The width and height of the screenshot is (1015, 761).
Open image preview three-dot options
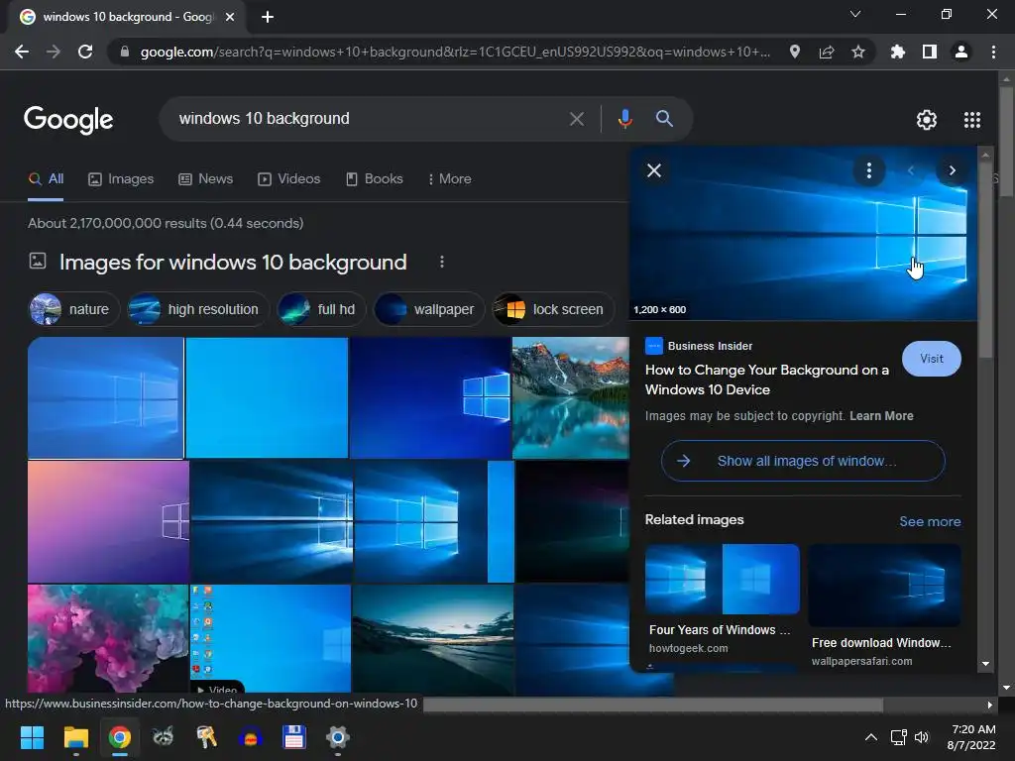[868, 170]
